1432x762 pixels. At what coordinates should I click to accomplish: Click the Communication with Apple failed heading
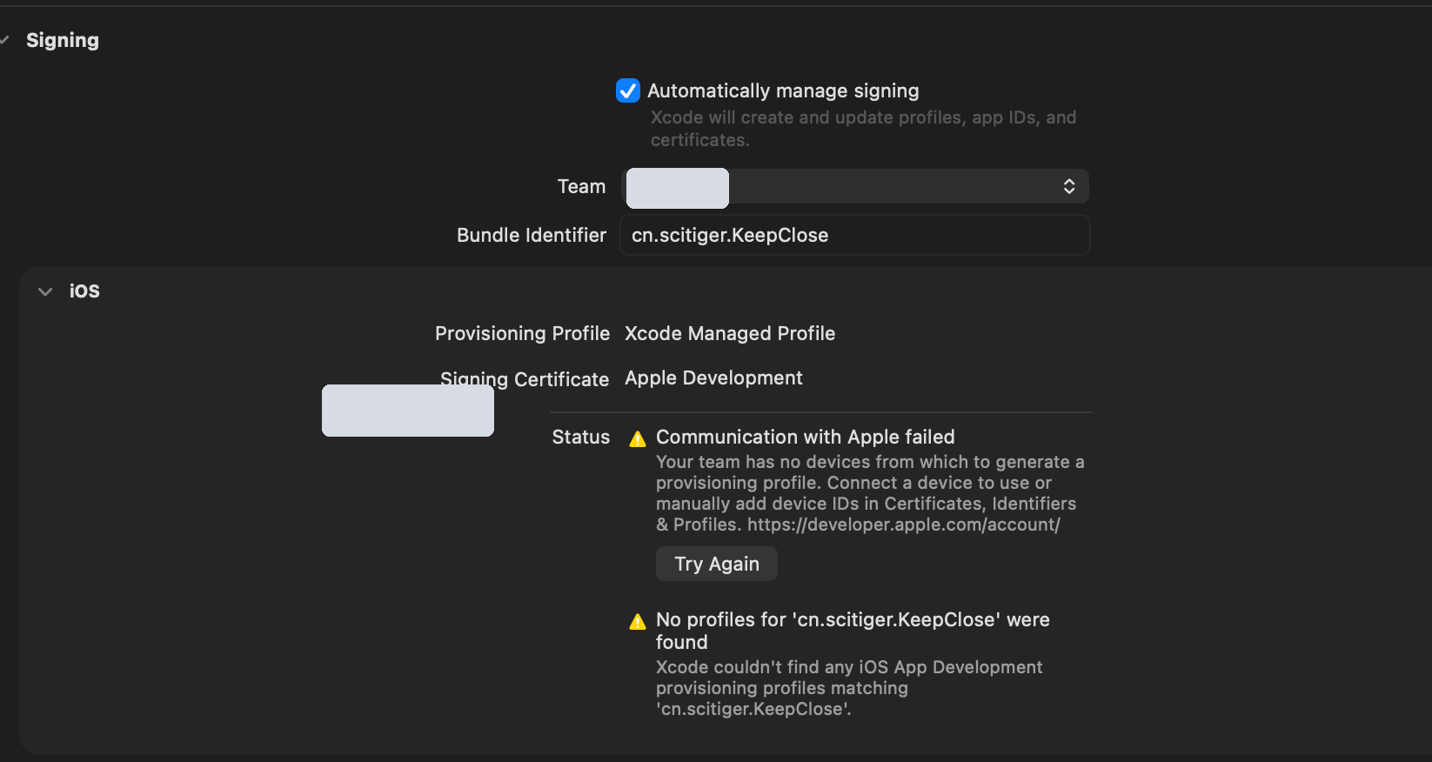(x=806, y=437)
